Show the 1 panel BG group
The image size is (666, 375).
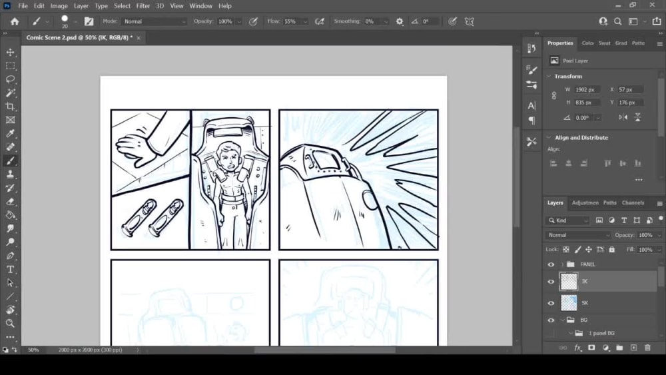[551, 334]
